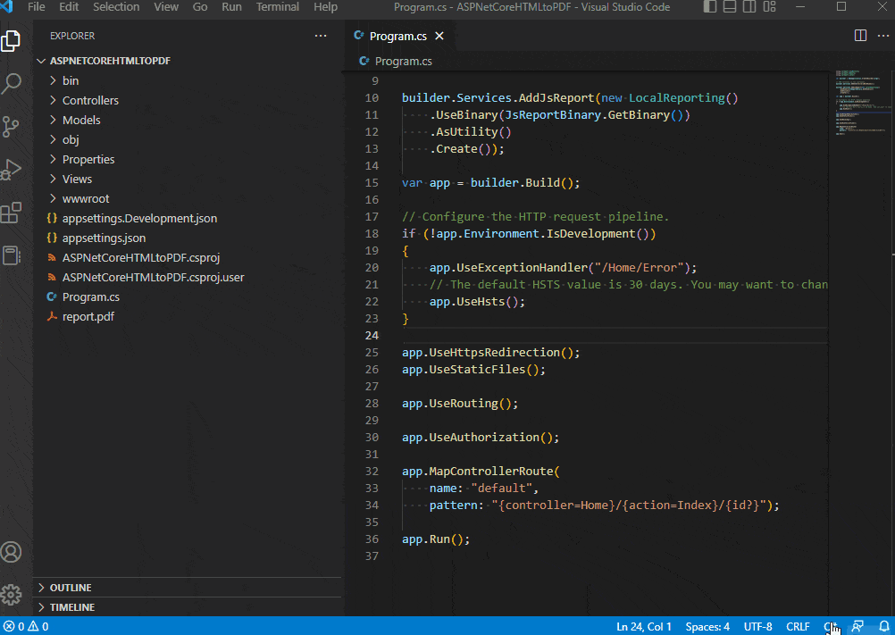Select the Run and Debug icon
895x635 pixels.
(x=13, y=171)
